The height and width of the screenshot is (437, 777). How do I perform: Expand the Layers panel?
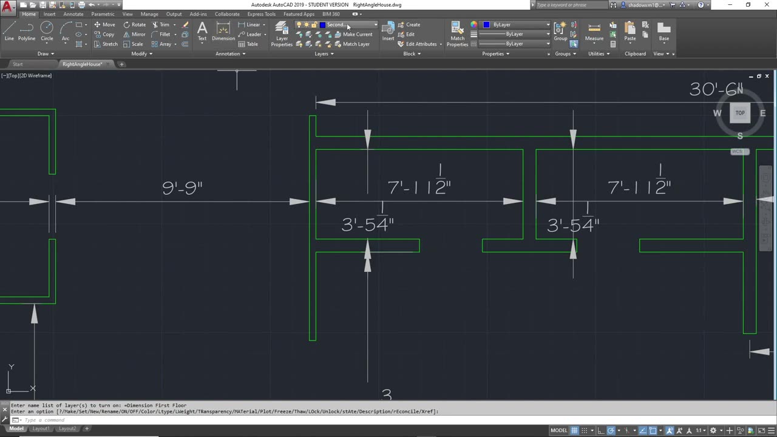(324, 53)
